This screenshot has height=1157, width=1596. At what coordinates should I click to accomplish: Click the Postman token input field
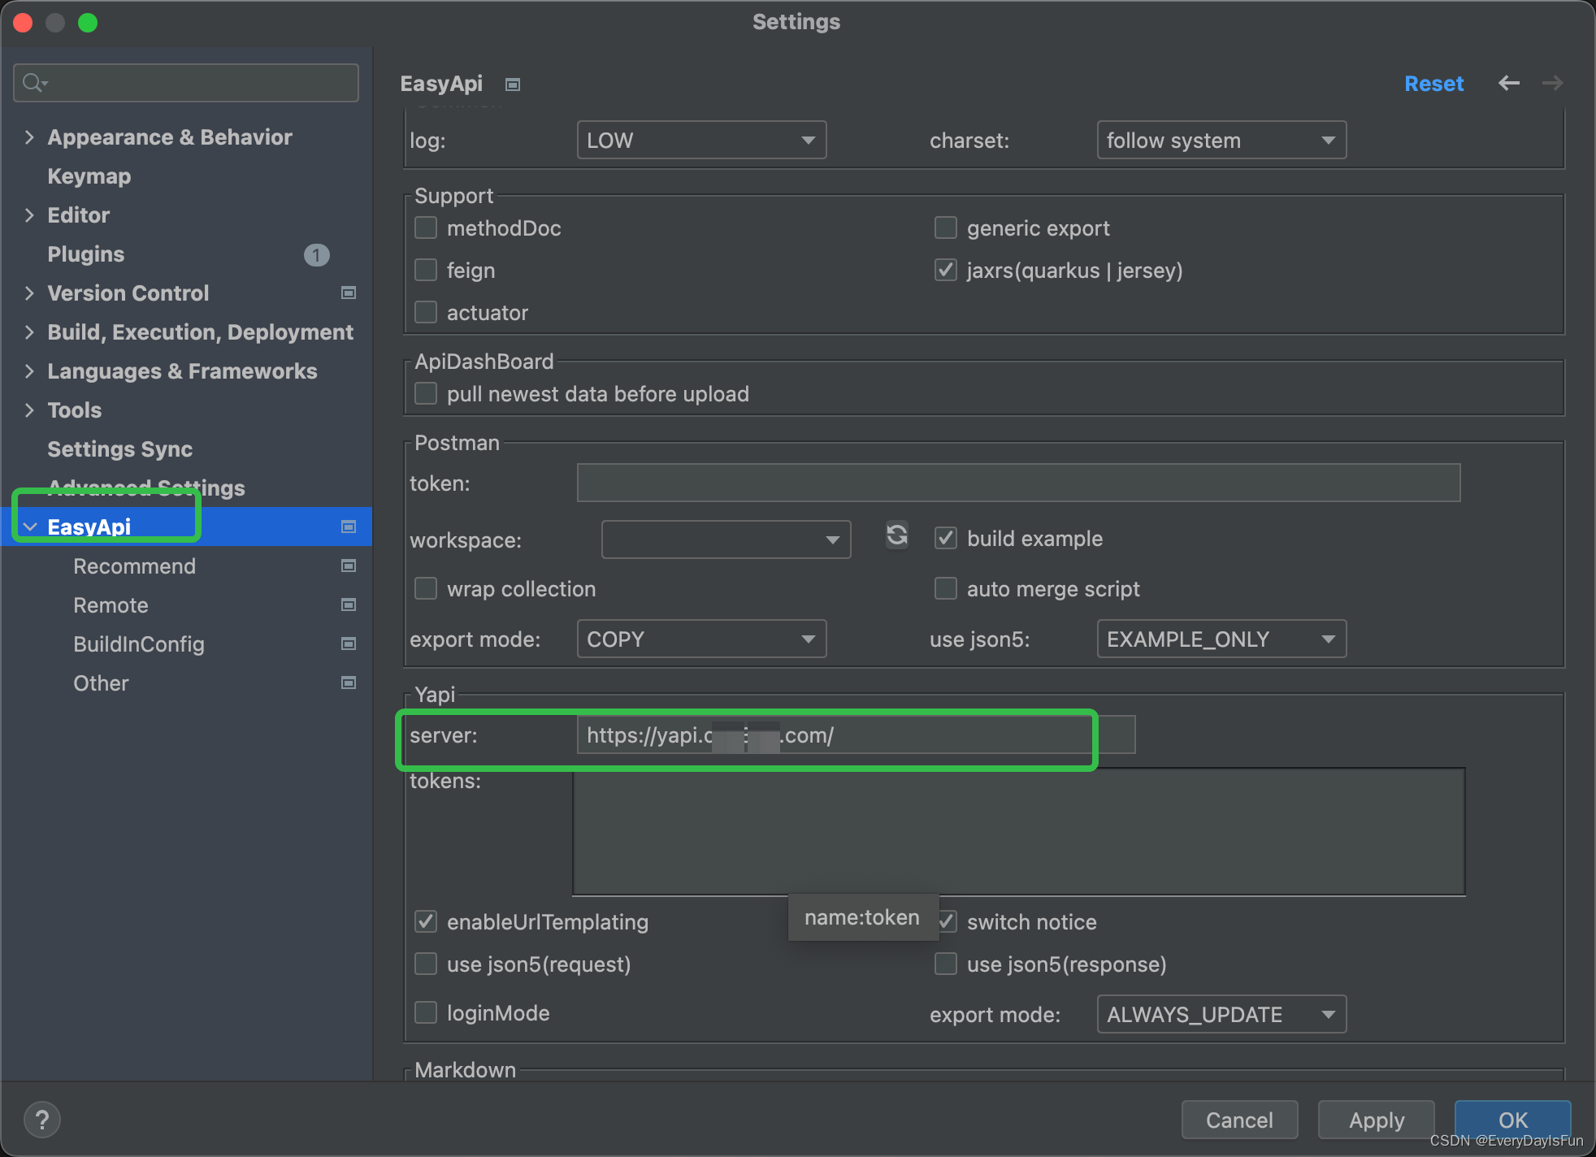coord(1017,483)
